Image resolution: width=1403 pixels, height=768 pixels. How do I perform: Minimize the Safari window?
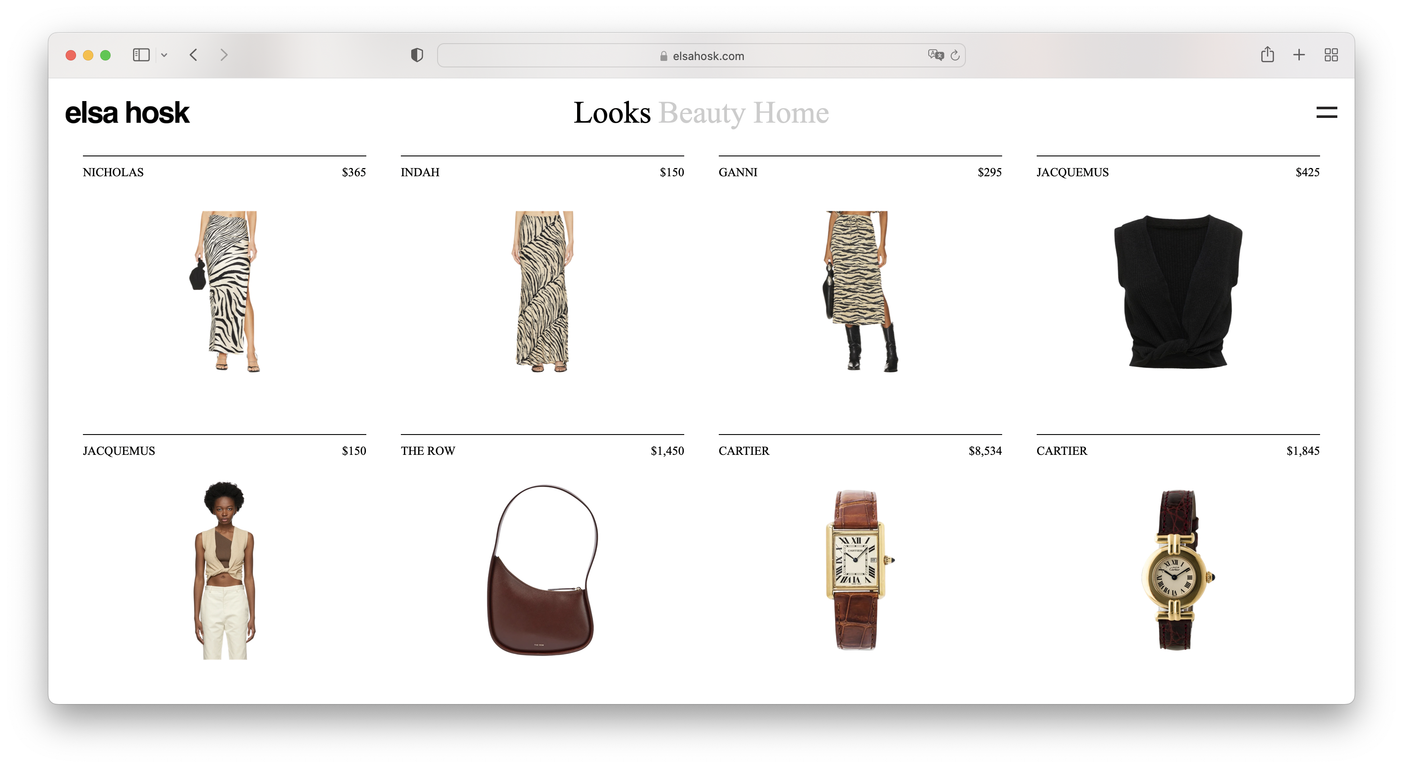[x=88, y=55]
